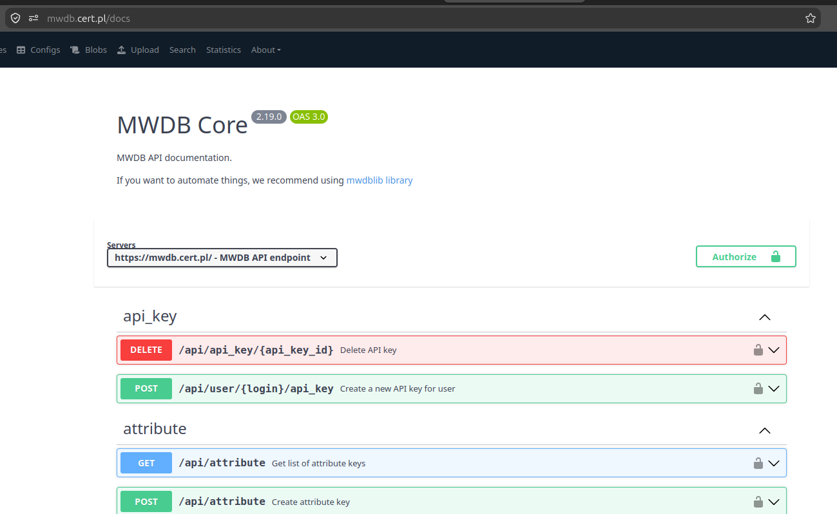Open Statistics in the navbar

click(224, 50)
